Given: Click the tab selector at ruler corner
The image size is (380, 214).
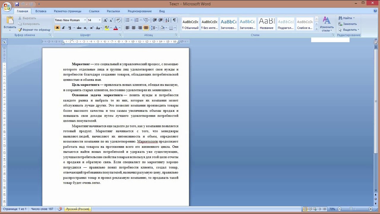Looking at the screenshot, I should coord(4,42).
